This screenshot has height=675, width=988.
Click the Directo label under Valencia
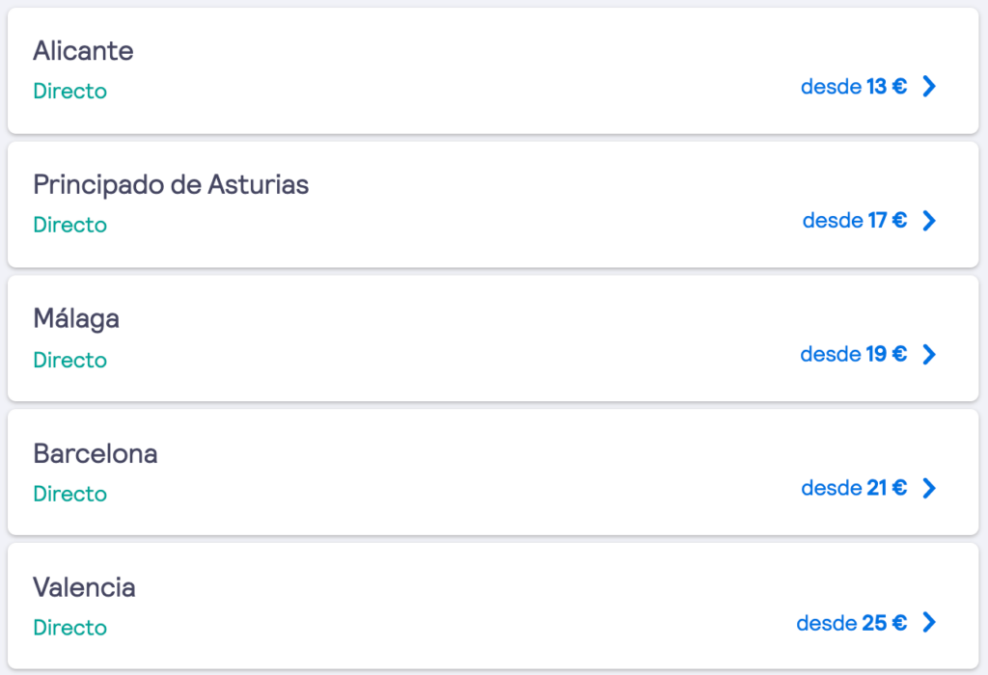pyautogui.click(x=69, y=628)
